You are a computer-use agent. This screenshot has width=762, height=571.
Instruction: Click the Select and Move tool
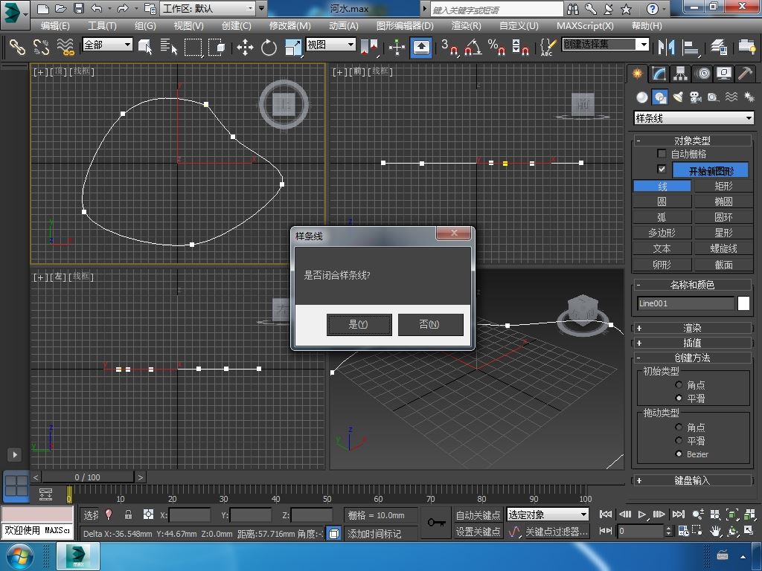point(245,48)
